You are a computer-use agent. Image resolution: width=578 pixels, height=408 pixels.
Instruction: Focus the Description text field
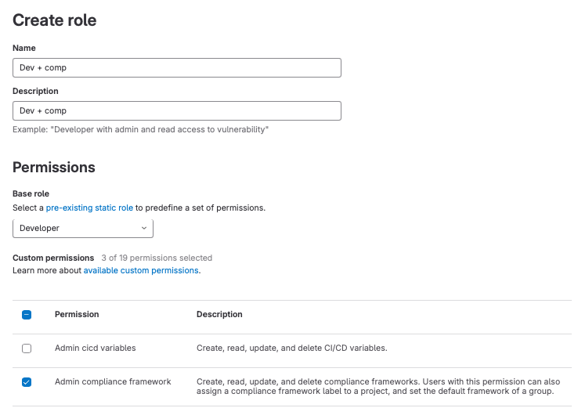tap(177, 111)
